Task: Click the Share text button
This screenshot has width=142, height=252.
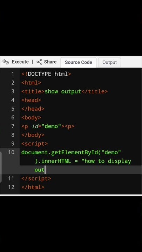Action: click(50, 62)
